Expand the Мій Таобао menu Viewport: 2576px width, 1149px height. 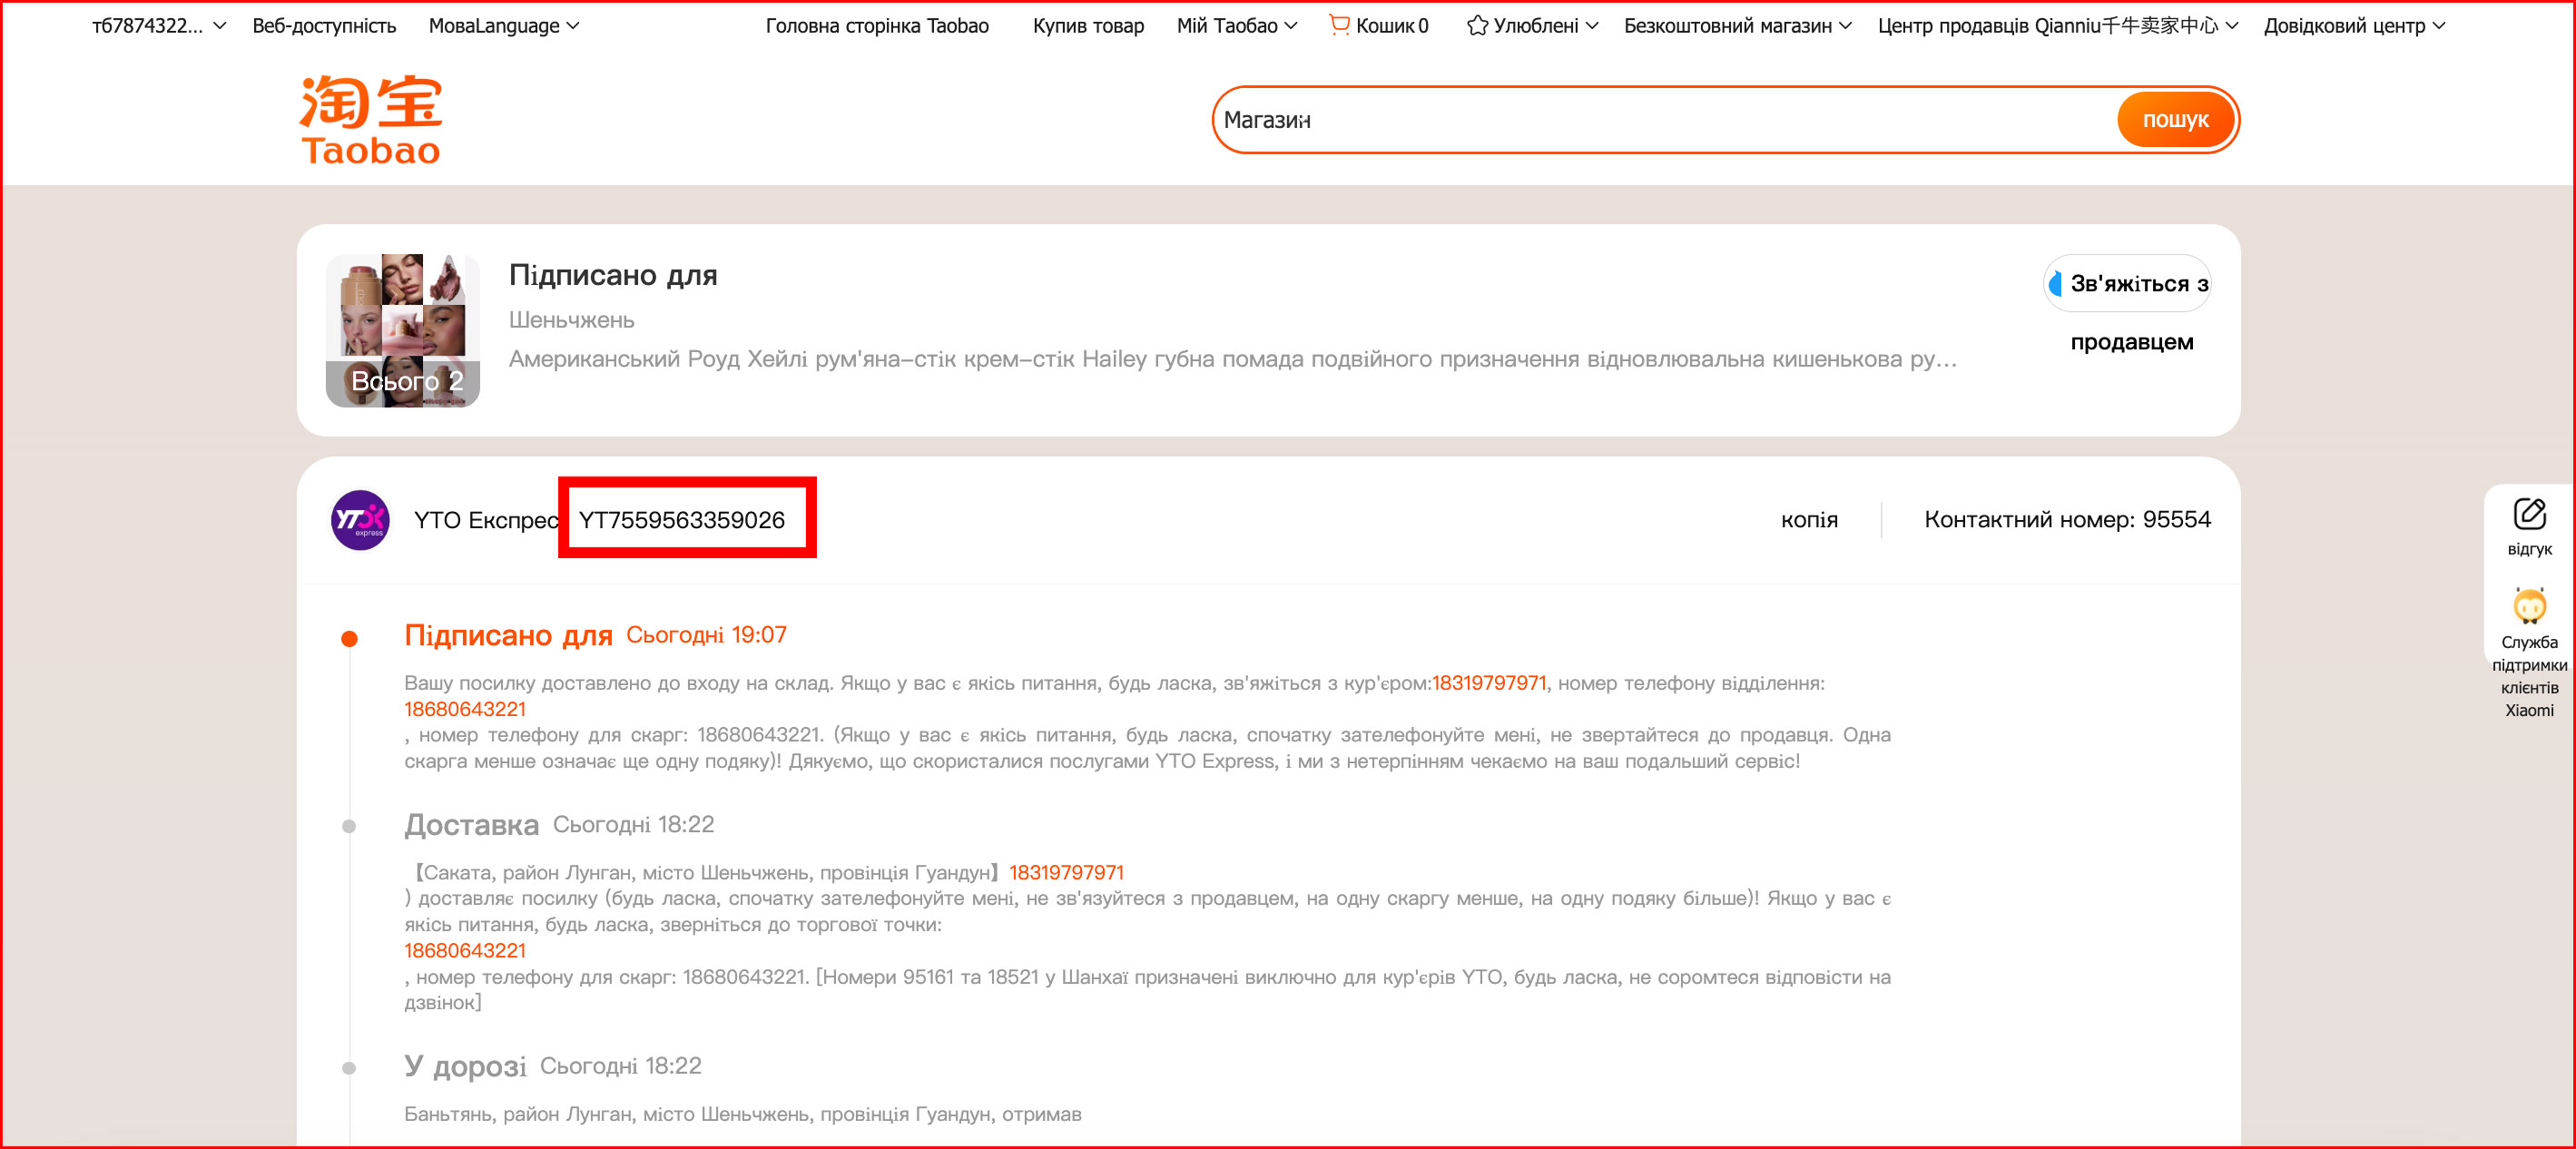1236,26
